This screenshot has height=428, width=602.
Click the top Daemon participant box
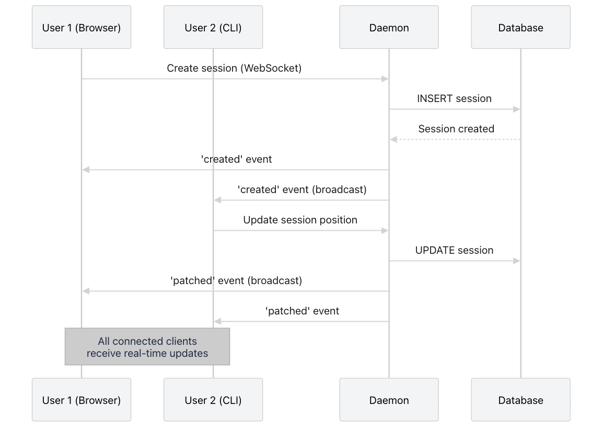(x=389, y=28)
